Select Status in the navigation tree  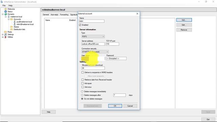[x=10, y=12]
